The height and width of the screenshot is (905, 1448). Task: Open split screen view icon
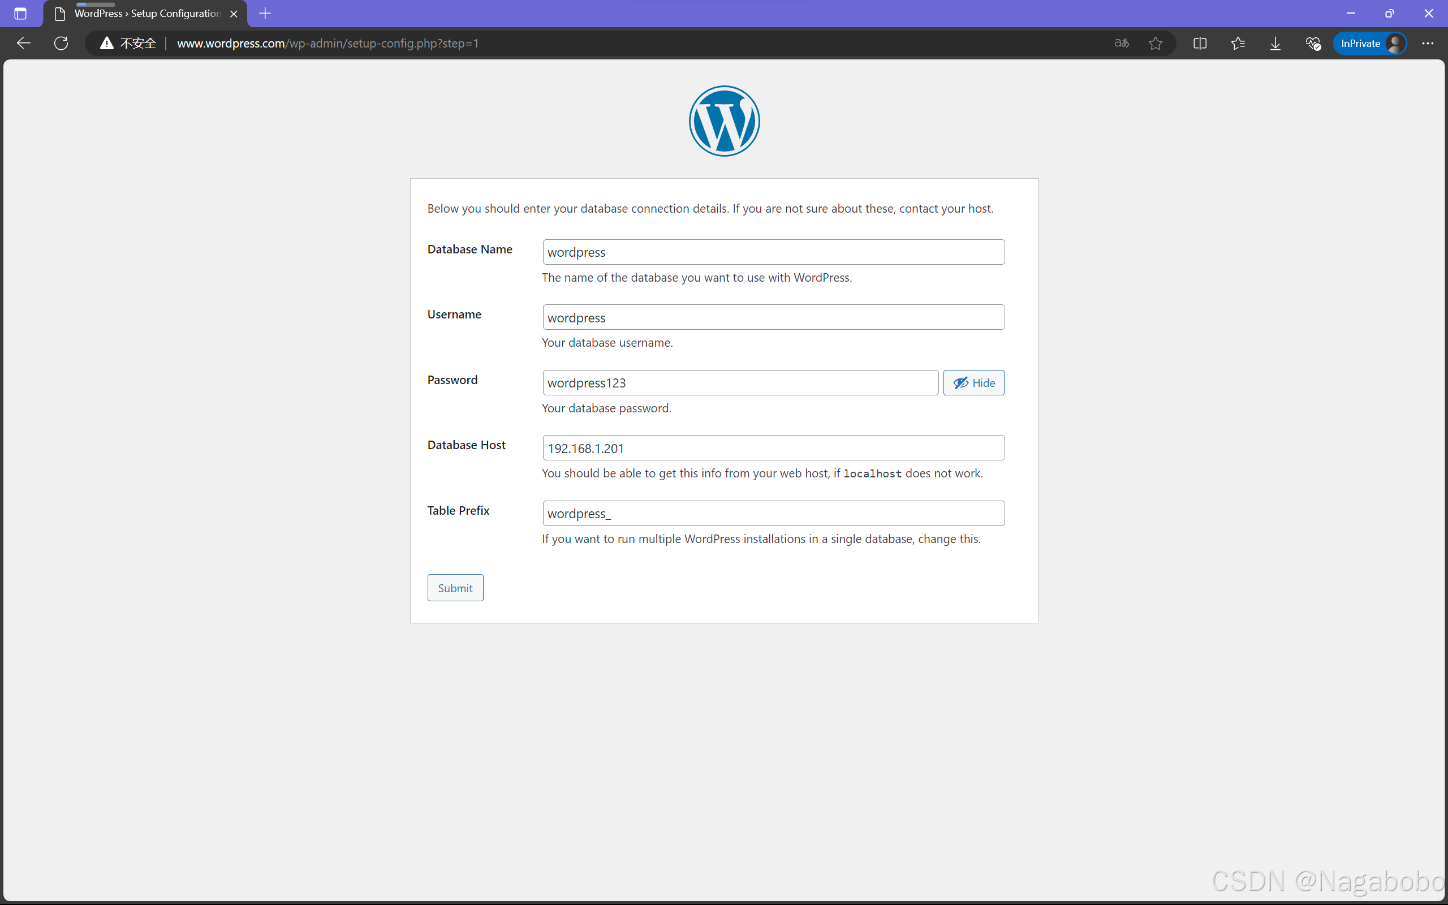point(1200,43)
